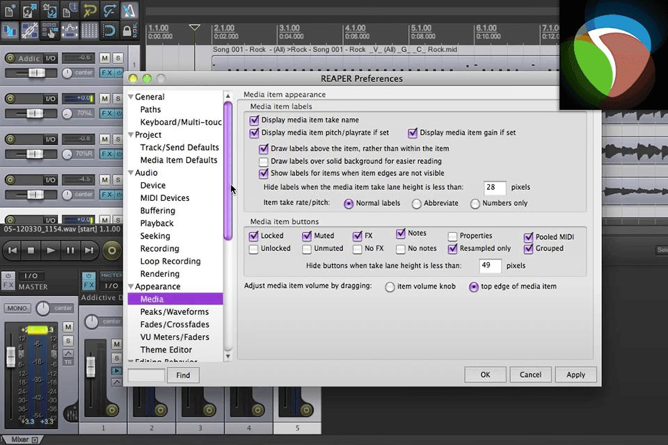Collapse the Audio category triangle
Image resolution: width=668 pixels, height=445 pixels.
pos(131,173)
